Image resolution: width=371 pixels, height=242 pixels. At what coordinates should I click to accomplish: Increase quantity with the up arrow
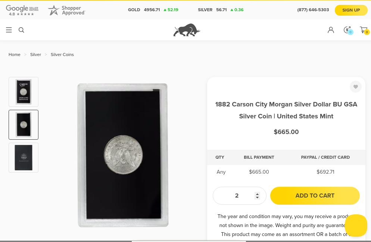pyautogui.click(x=257, y=194)
